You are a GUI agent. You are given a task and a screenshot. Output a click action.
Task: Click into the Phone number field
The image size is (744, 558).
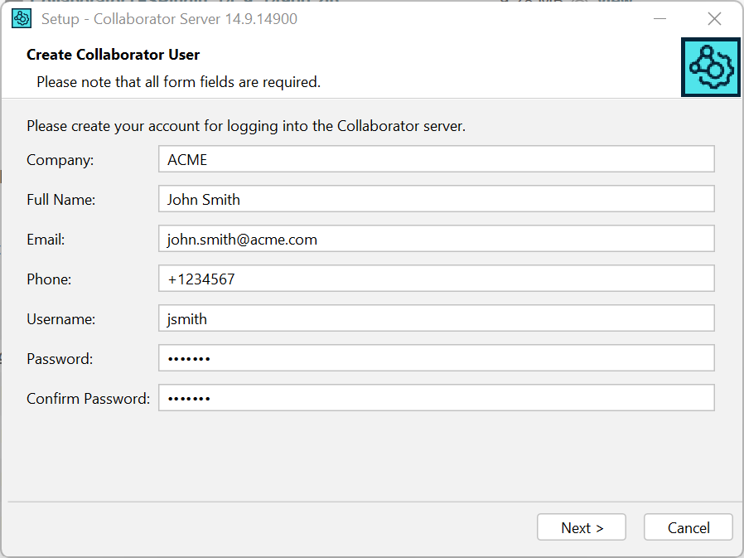tap(436, 278)
